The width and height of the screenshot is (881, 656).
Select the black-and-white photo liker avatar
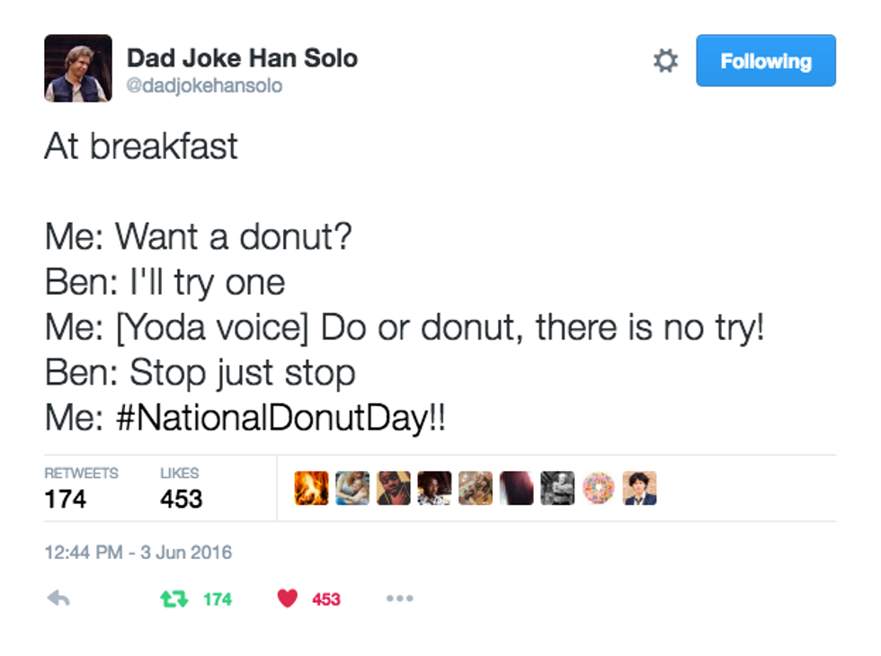coord(557,488)
